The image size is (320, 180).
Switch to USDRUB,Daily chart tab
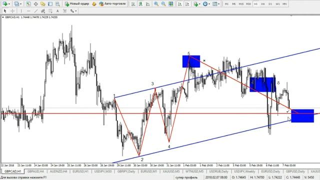219,171
